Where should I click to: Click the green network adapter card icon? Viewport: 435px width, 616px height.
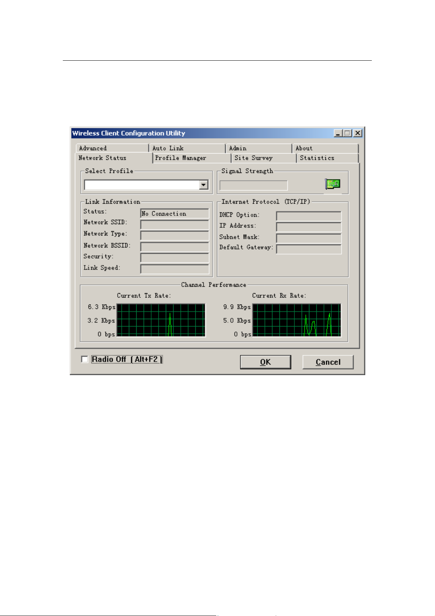click(x=333, y=184)
